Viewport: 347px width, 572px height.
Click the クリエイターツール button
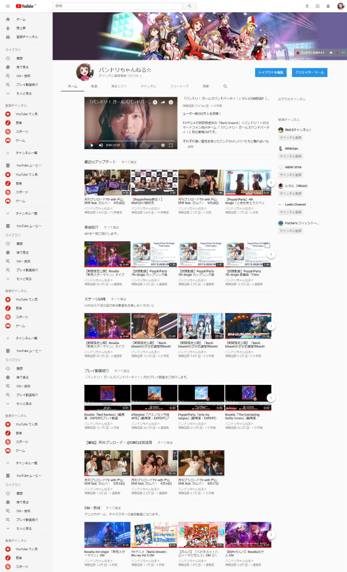pos(310,73)
